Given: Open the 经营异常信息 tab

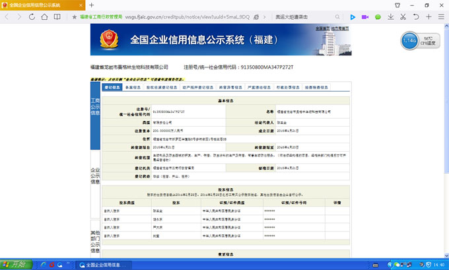Looking at the screenshot, I should click(230, 87).
